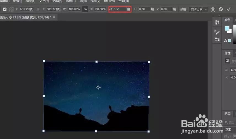Open the 视图 menu
Viewport: 236px width, 139px height.
[x=95, y=1]
